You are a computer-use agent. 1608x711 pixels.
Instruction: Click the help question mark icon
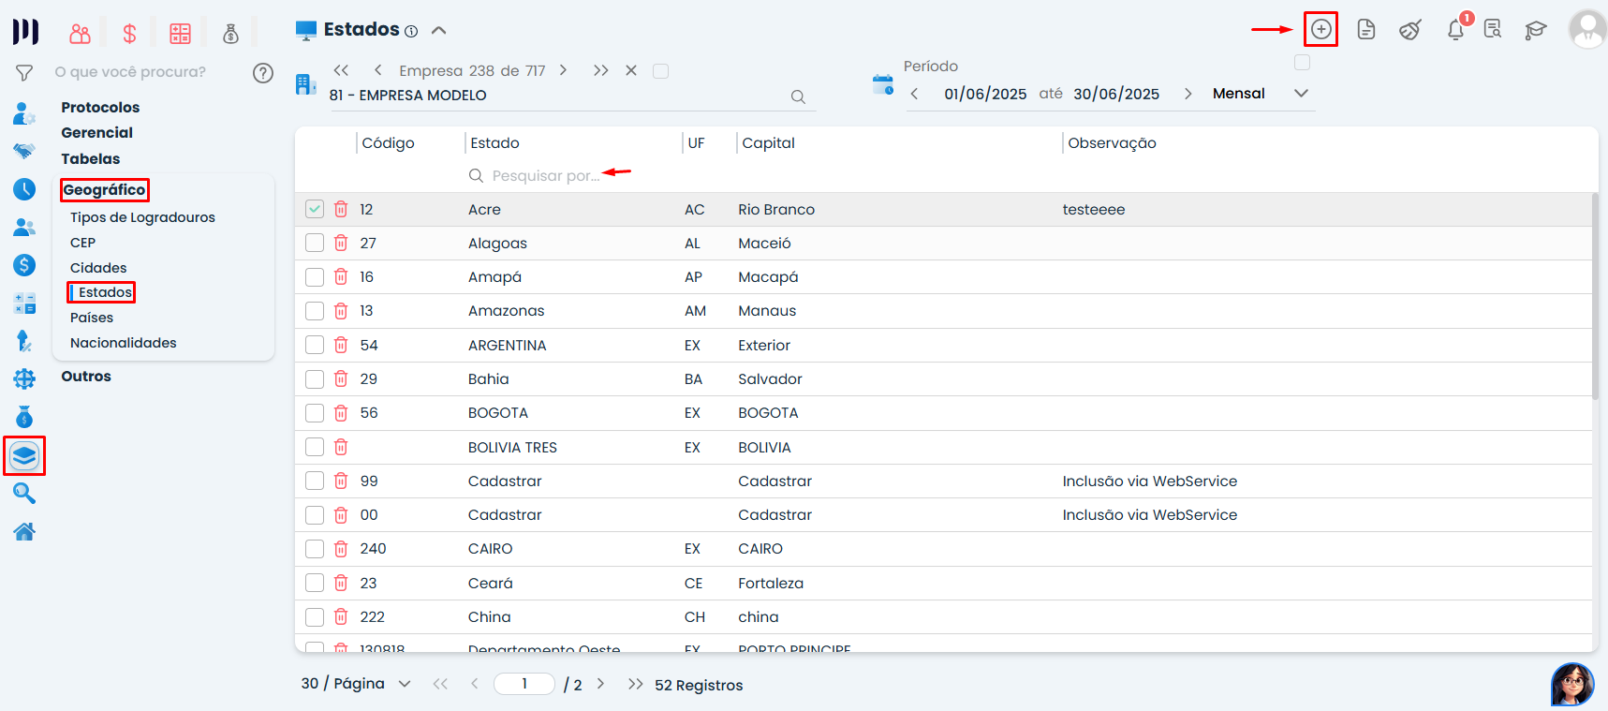263,72
